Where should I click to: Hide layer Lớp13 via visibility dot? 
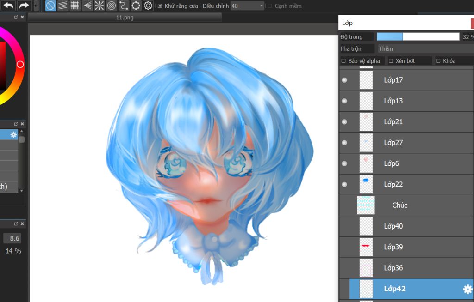pyautogui.click(x=344, y=101)
